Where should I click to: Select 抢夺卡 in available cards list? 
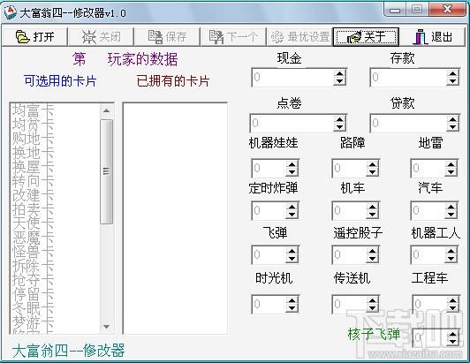click(33, 279)
